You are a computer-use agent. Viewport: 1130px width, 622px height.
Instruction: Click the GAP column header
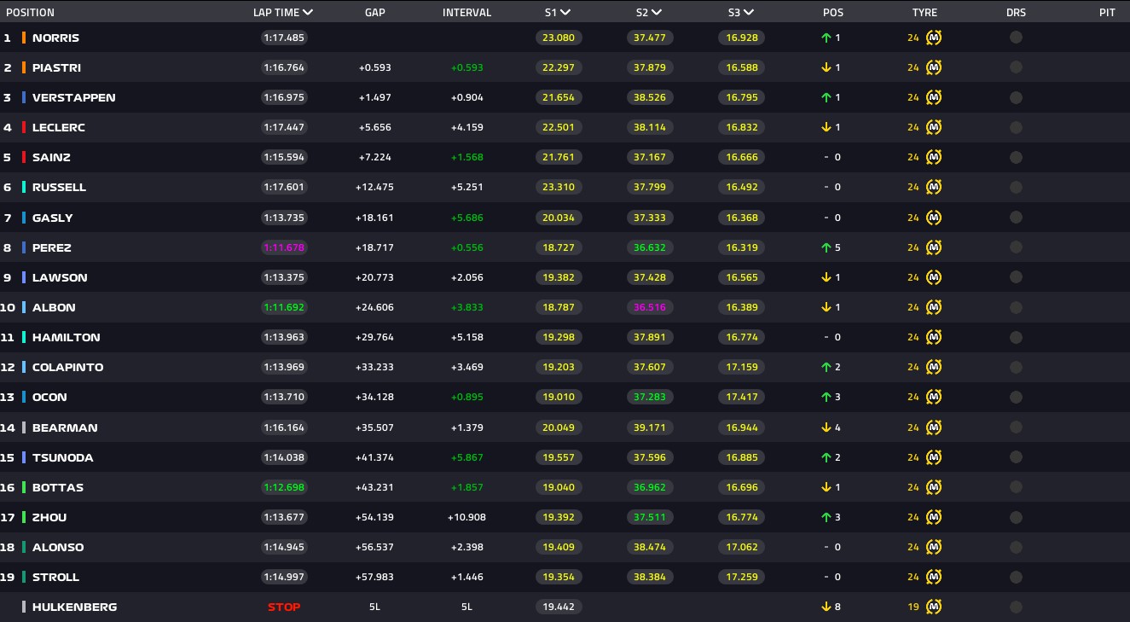pos(374,13)
